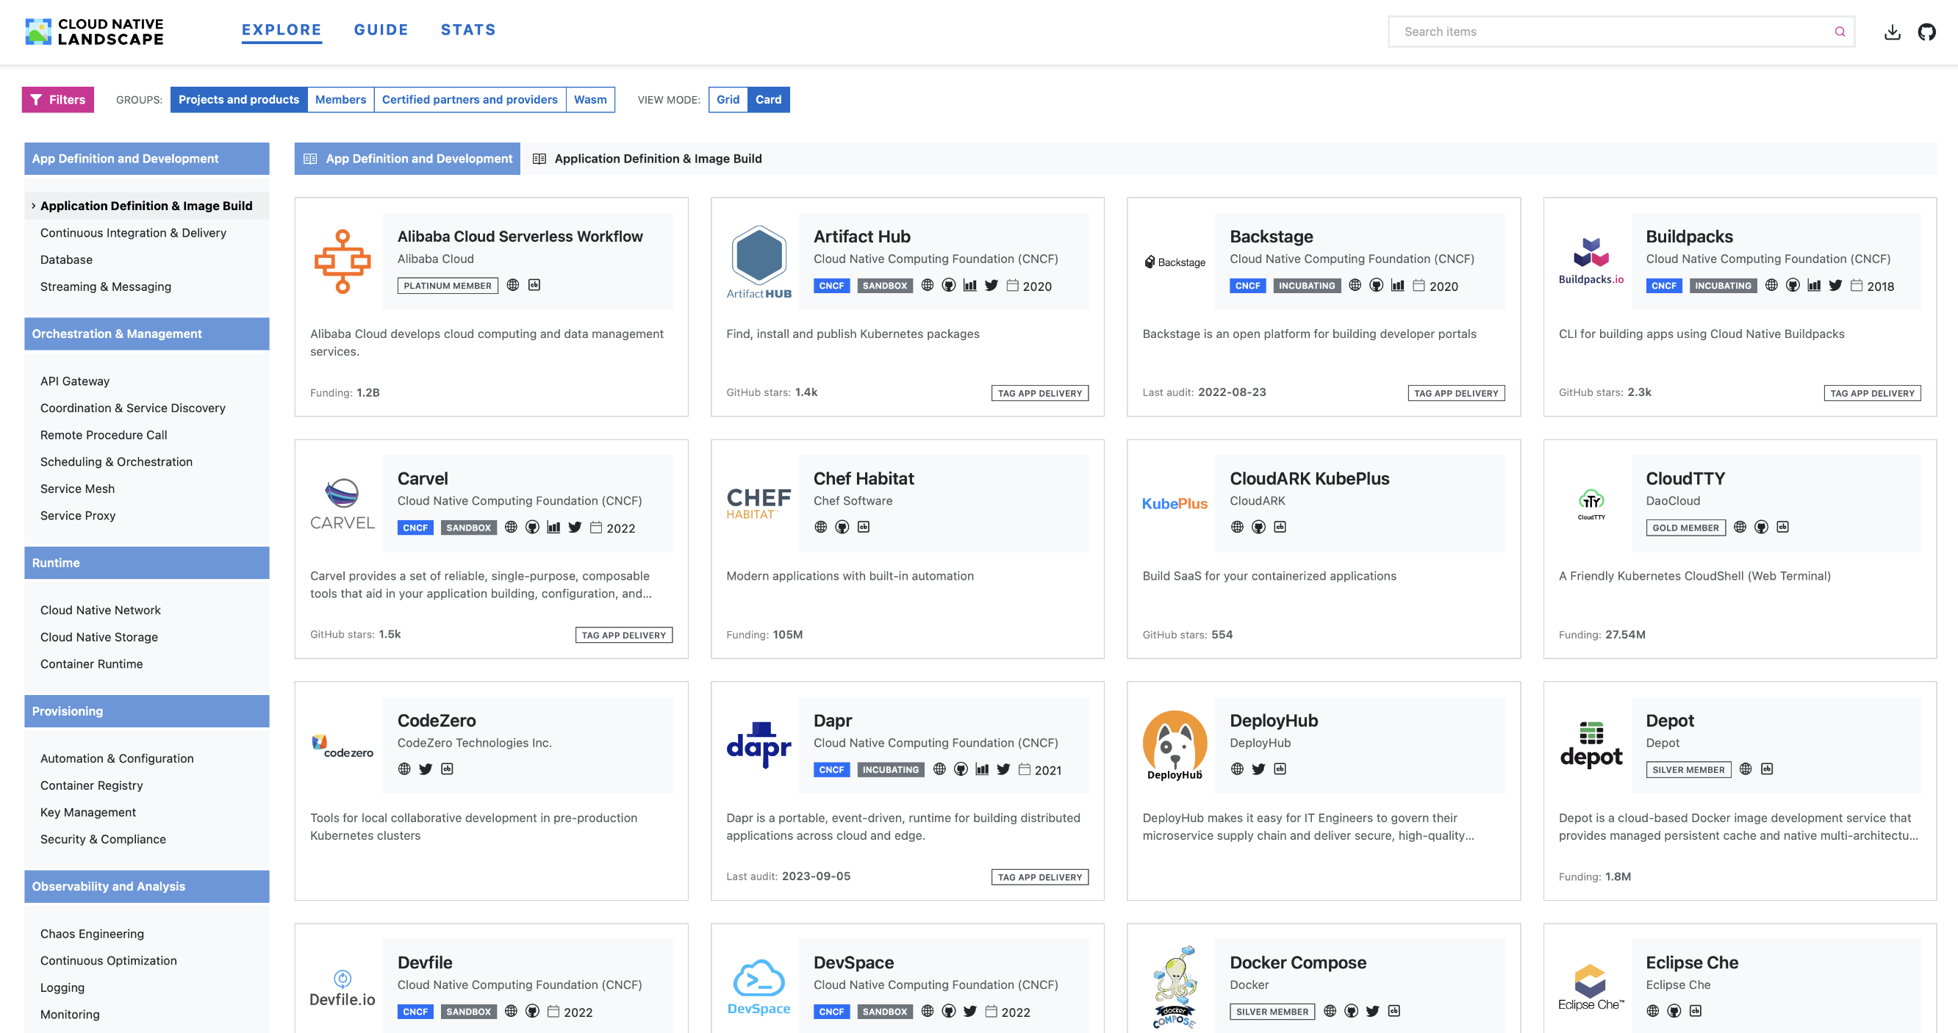Expand Application Definition & Image Build item
1958x1033 pixels.
click(x=146, y=206)
